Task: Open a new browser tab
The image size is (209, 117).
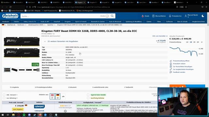Action: (187, 2)
